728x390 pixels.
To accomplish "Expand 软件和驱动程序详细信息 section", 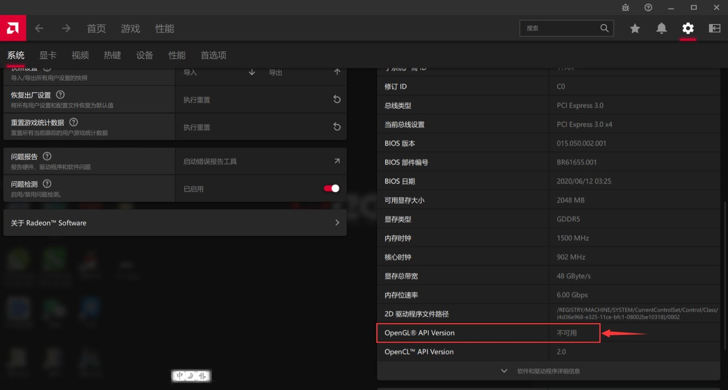I will click(x=548, y=371).
